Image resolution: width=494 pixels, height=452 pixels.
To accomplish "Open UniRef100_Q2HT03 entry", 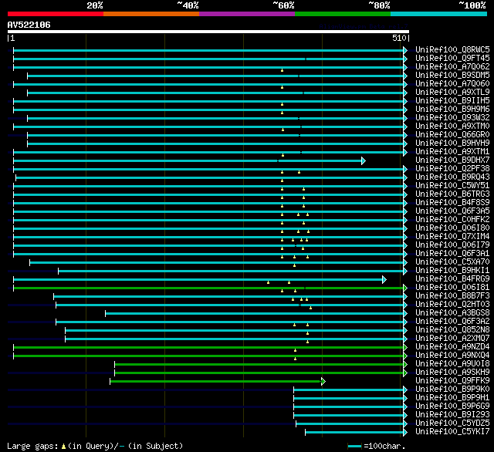I will (452, 305).
